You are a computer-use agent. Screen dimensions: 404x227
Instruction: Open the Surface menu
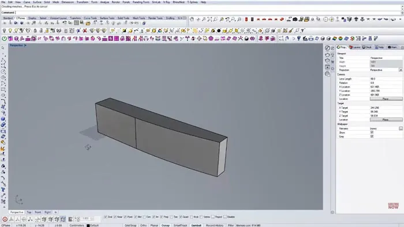(x=37, y=2)
